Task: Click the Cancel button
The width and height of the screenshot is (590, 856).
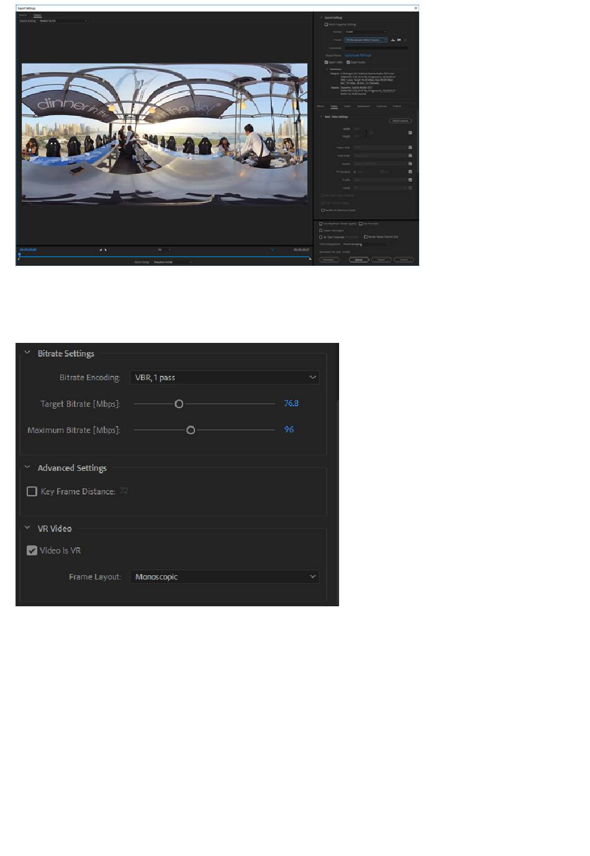Action: [x=404, y=260]
